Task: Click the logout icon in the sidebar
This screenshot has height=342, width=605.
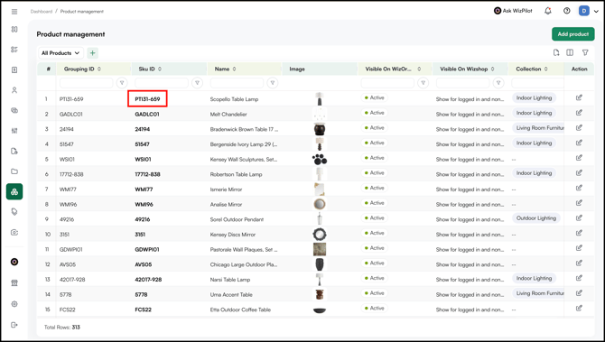Action: pyautogui.click(x=14, y=325)
